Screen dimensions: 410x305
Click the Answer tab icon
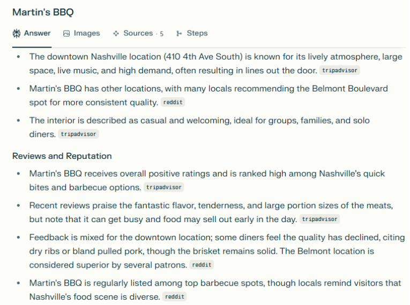[x=17, y=33]
